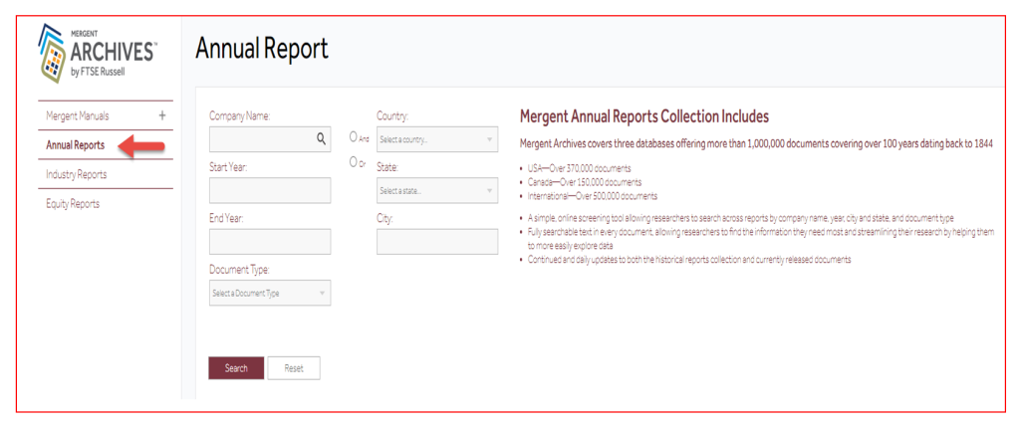
Task: Click heading Mergent Annual Reports Collection Includes
Action: click(x=644, y=116)
